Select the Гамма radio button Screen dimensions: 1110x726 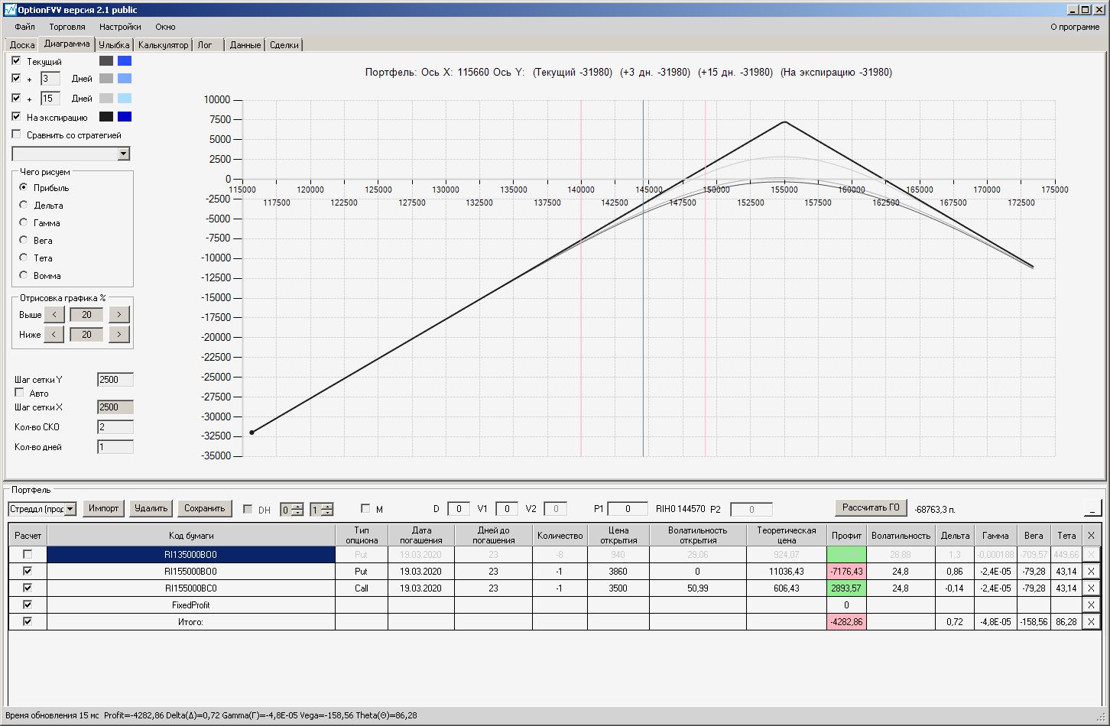tap(24, 222)
